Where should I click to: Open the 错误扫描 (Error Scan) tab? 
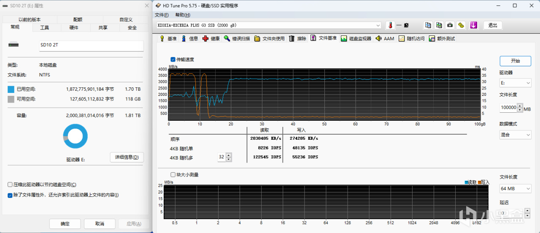237,38
